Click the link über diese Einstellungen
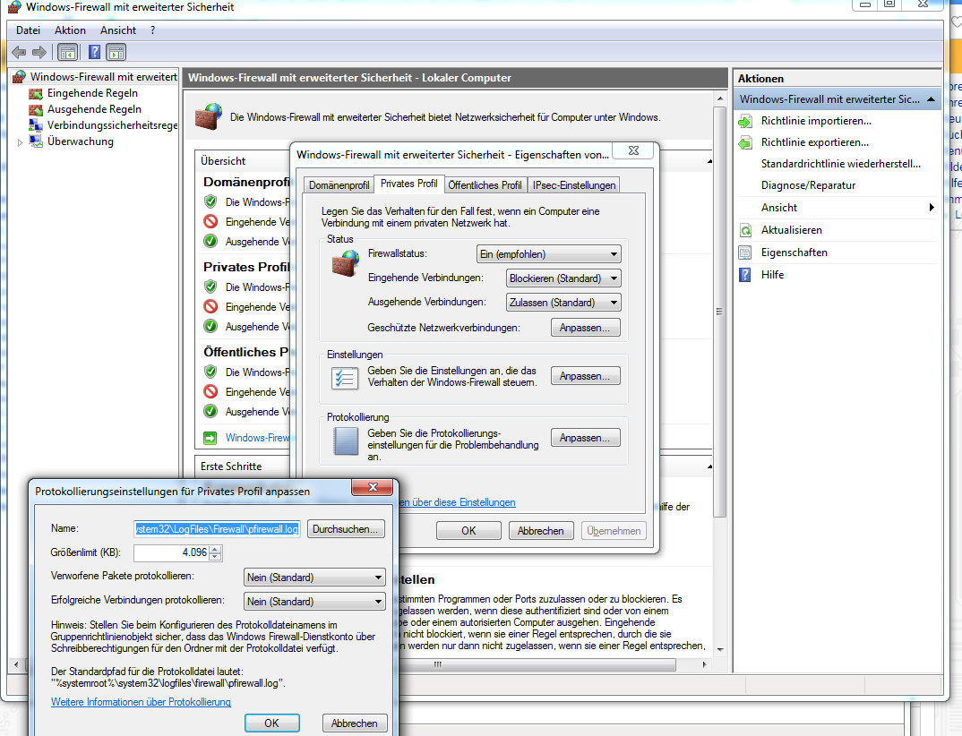This screenshot has height=736, width=962. [457, 502]
